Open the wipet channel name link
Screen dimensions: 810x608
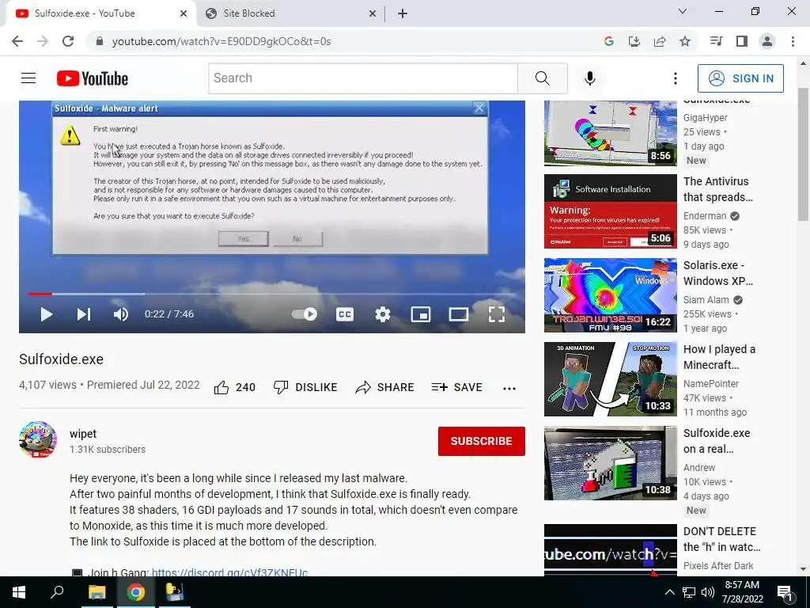click(83, 434)
